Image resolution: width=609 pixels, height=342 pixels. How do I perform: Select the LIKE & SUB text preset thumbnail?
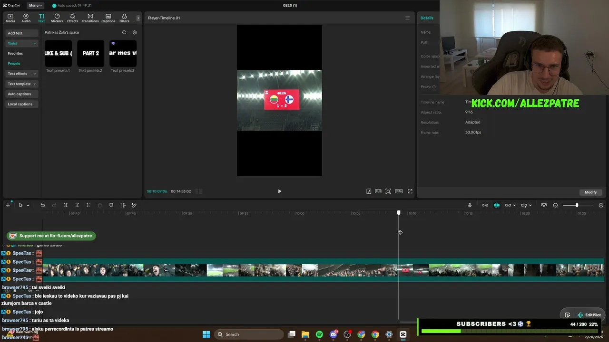coord(58,53)
